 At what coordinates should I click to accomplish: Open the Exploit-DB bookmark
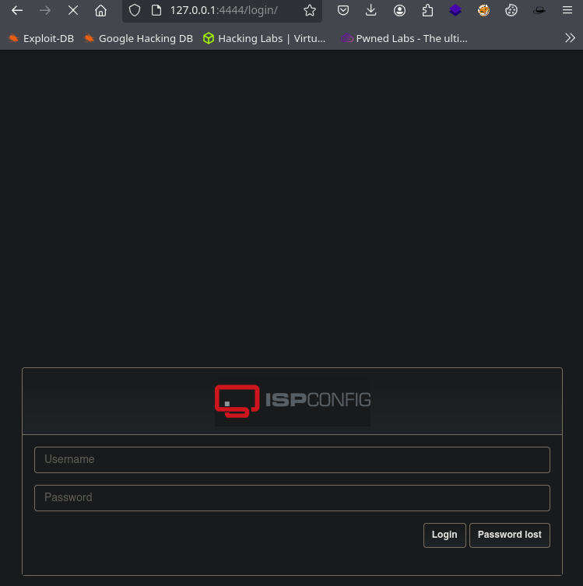click(41, 38)
